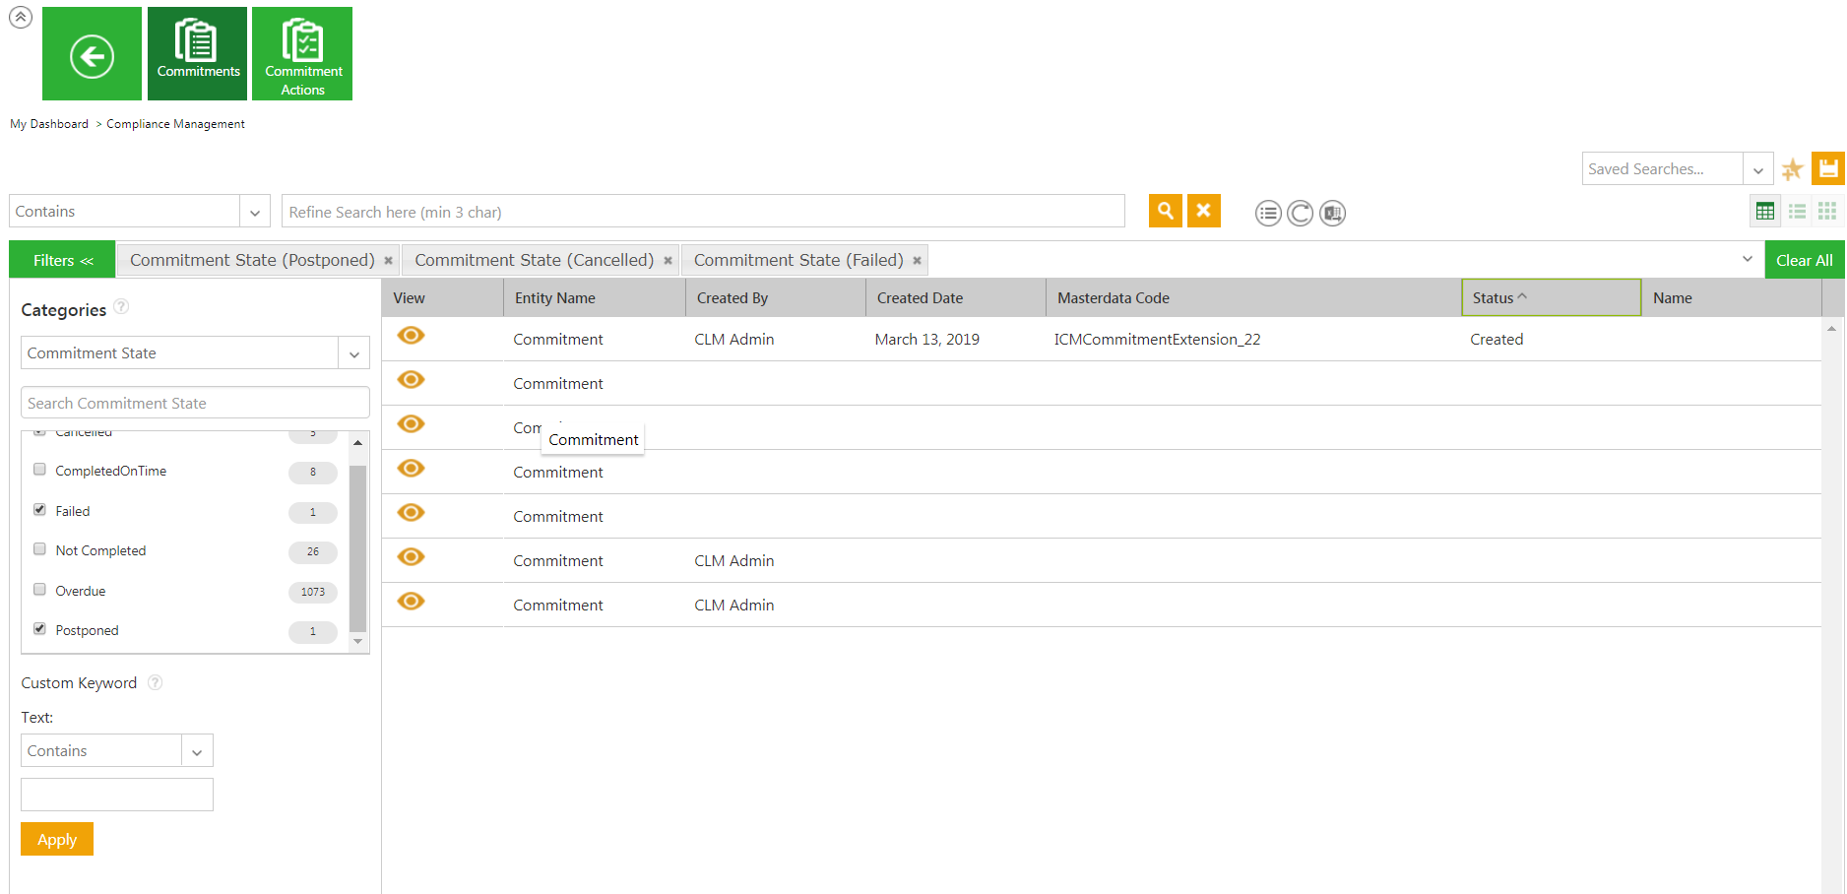The image size is (1847, 894).
Task: View the first commitment via its eye icon
Action: 411,336
